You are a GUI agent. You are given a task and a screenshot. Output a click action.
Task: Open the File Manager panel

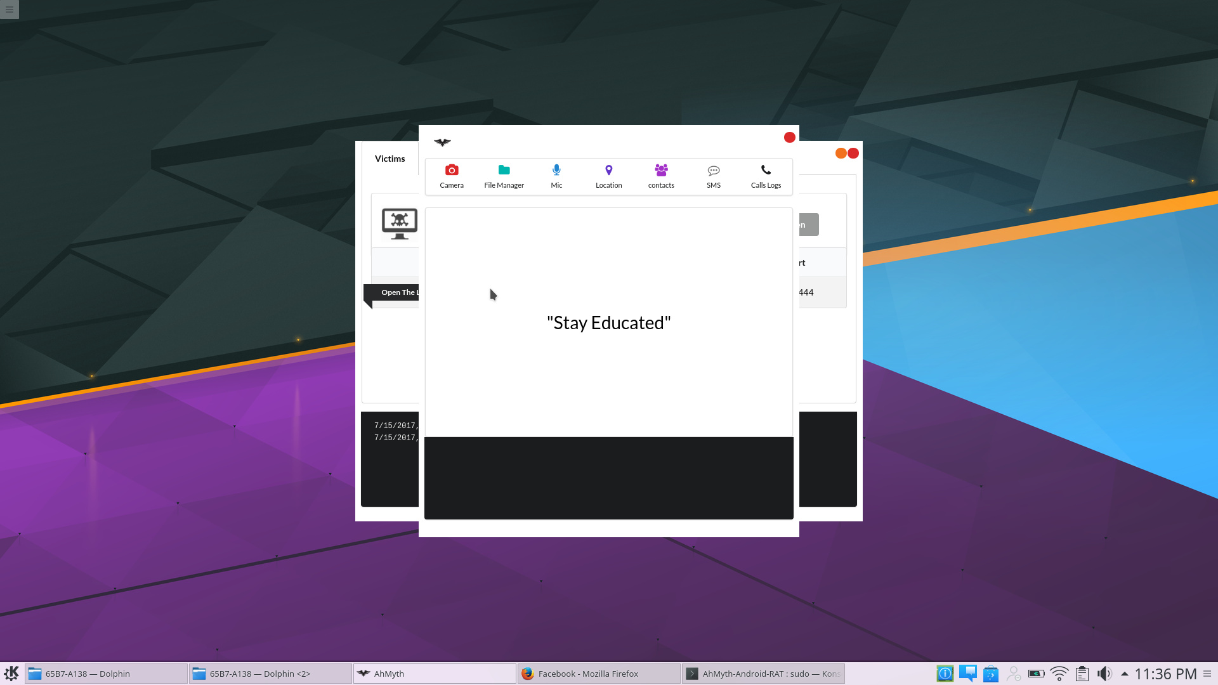pos(504,176)
